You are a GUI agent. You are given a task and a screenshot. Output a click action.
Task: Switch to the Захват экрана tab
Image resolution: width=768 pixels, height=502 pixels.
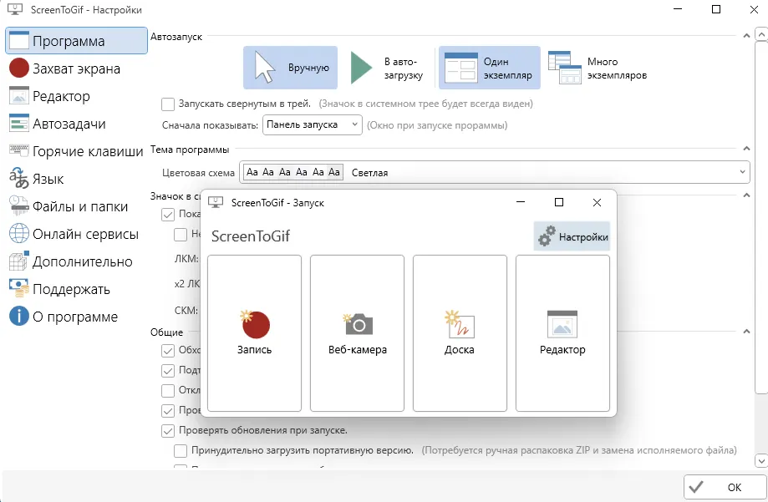(75, 68)
